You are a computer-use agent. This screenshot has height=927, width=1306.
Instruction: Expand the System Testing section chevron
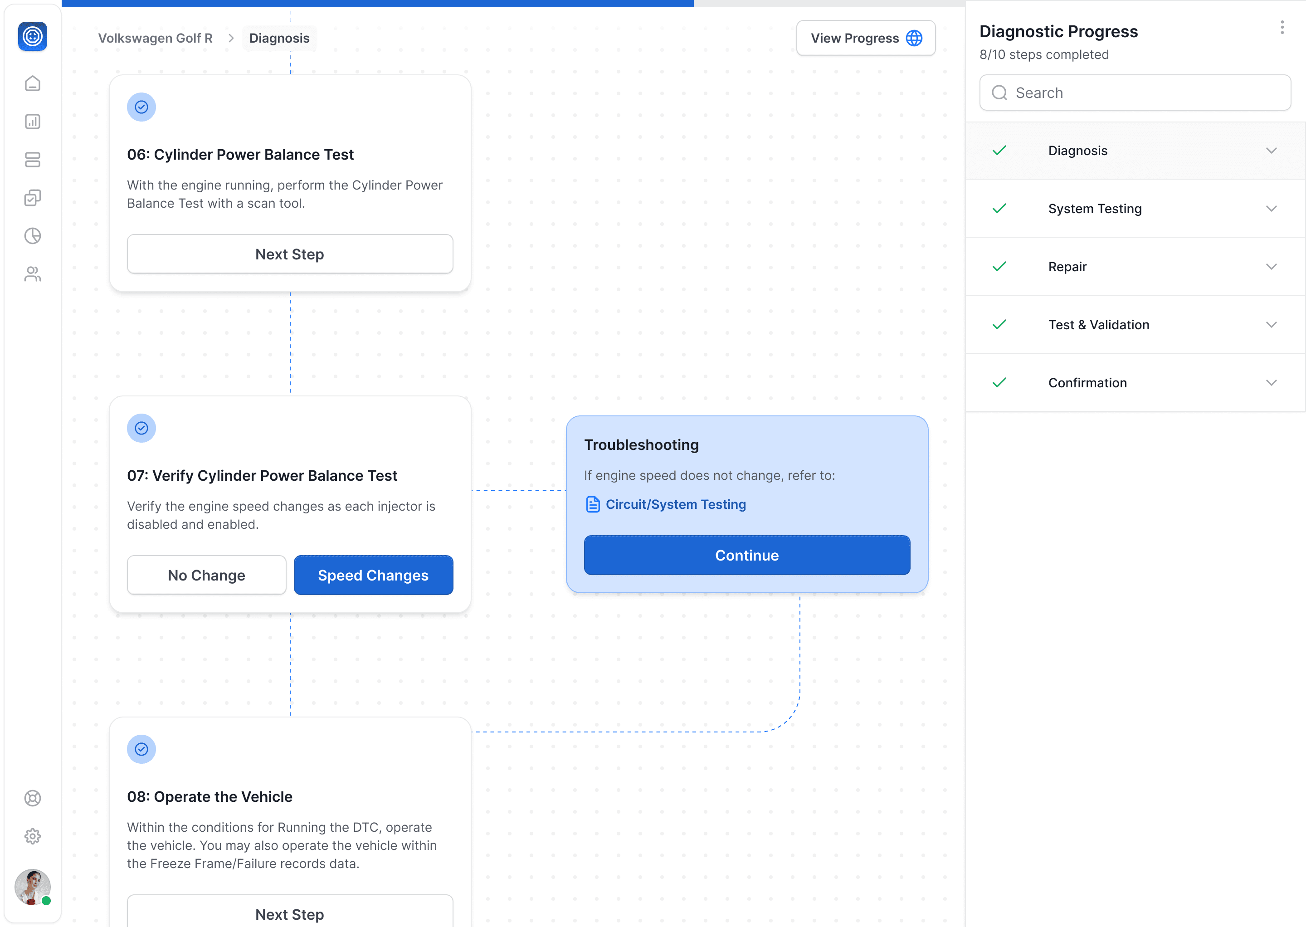[x=1271, y=208]
